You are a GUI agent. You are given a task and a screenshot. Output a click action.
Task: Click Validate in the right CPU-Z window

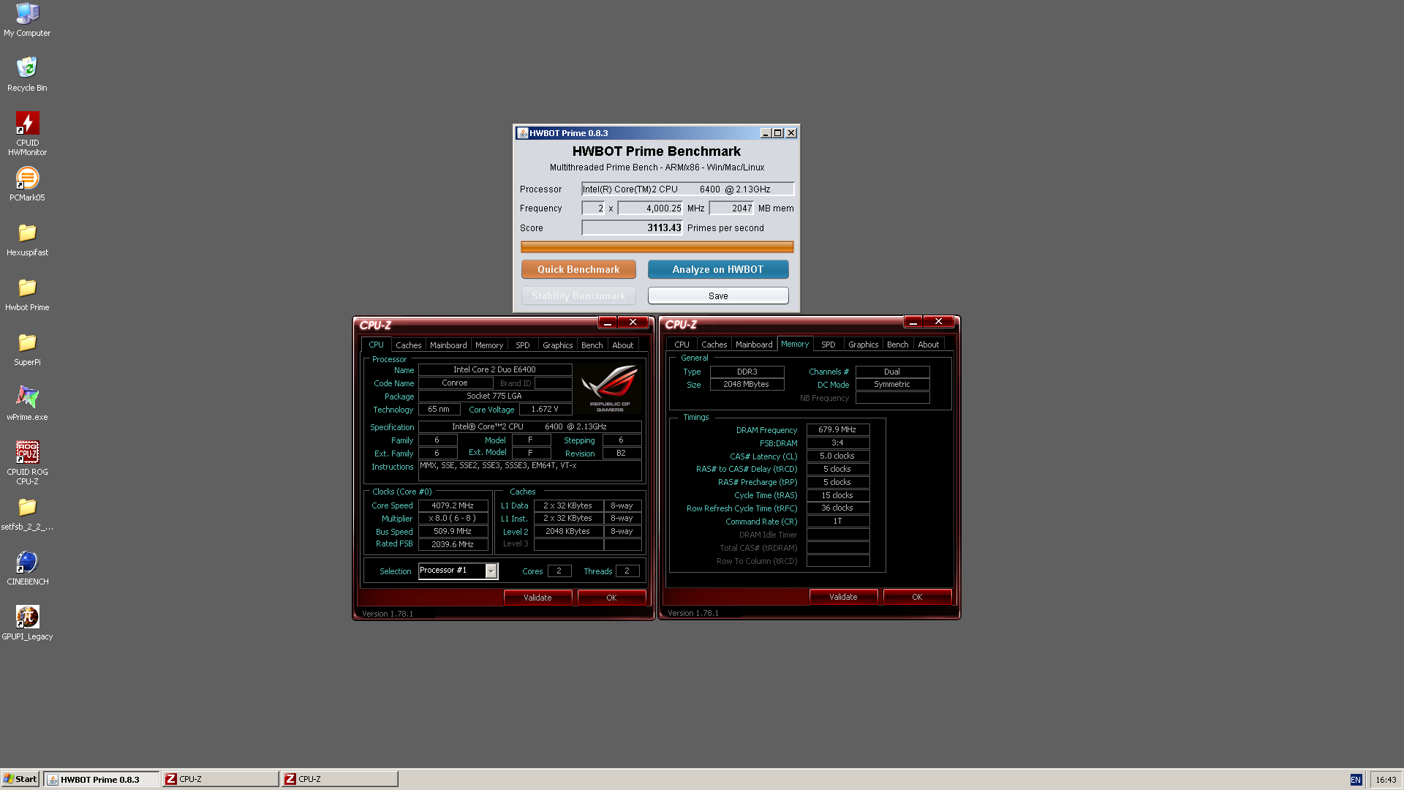point(843,597)
